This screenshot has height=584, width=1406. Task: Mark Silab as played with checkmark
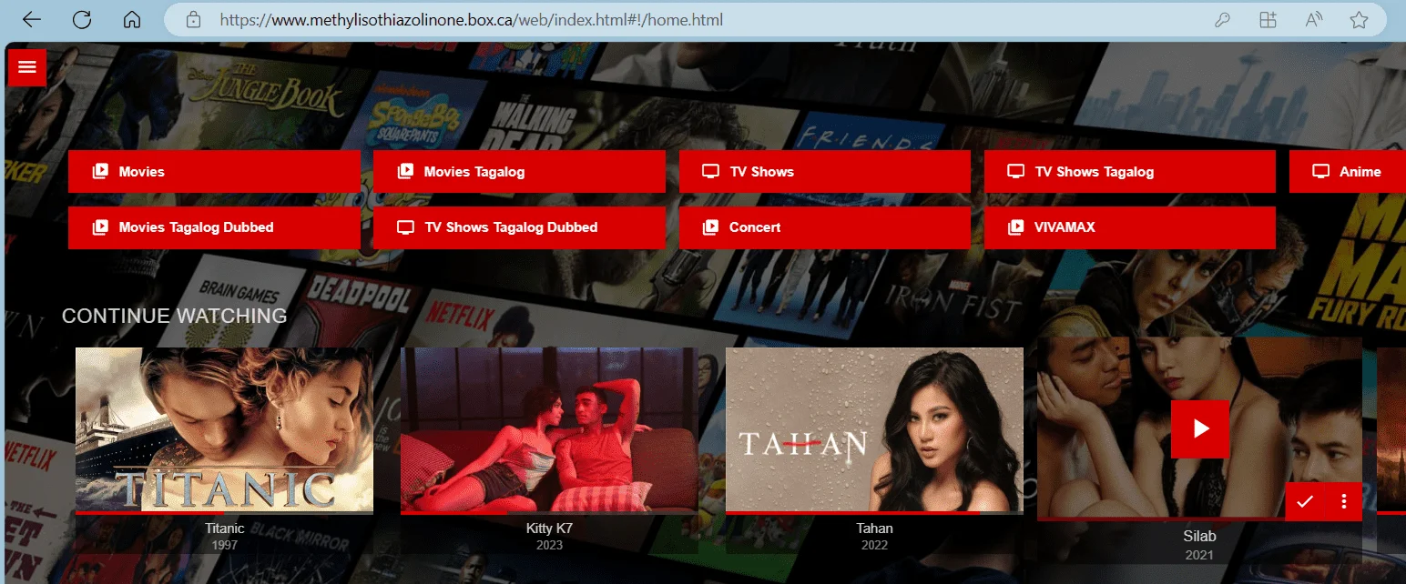pos(1305,501)
